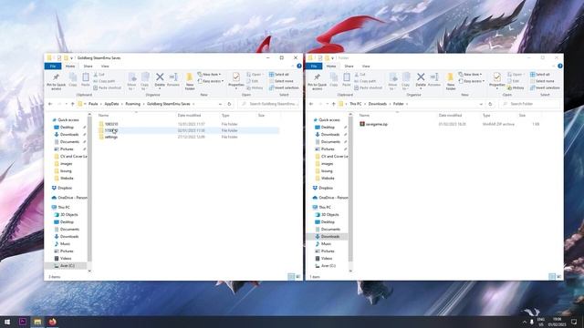Select Acer (C:) in the Goldberg SteamEmu Saves window sidebar
Screen dimensions: 584x328
pyautogui.click(x=67, y=265)
